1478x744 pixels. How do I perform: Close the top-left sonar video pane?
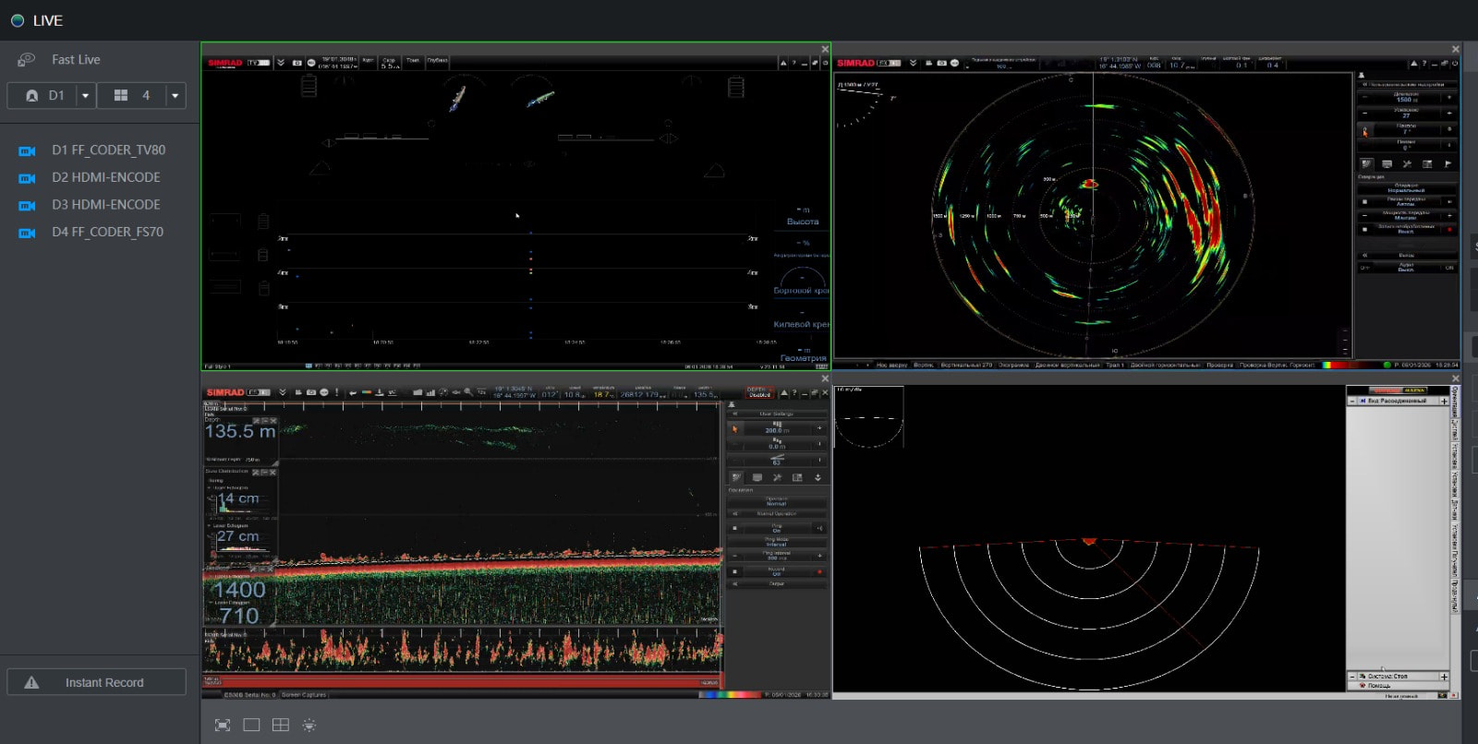[825, 49]
